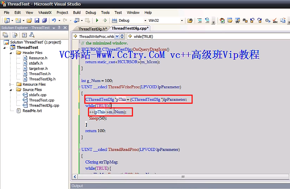Click Solution Explorer View Class Diagram icon
The image size is (290, 189).
[x=32, y=35]
